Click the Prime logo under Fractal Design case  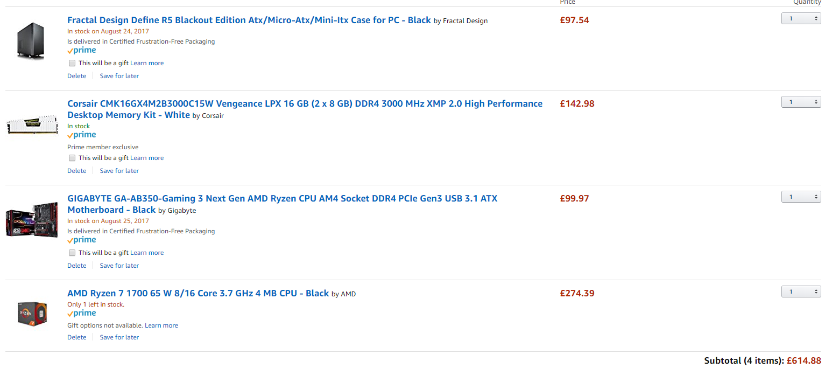point(82,50)
